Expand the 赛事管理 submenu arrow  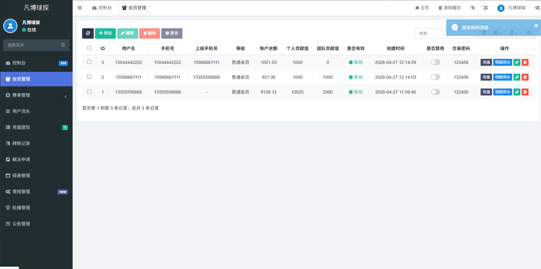(66, 96)
